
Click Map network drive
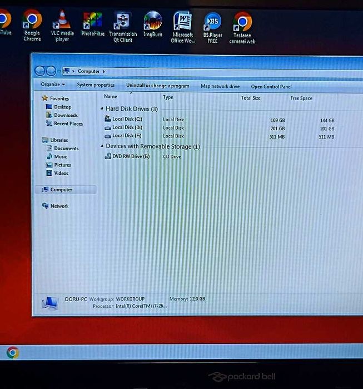pos(220,86)
